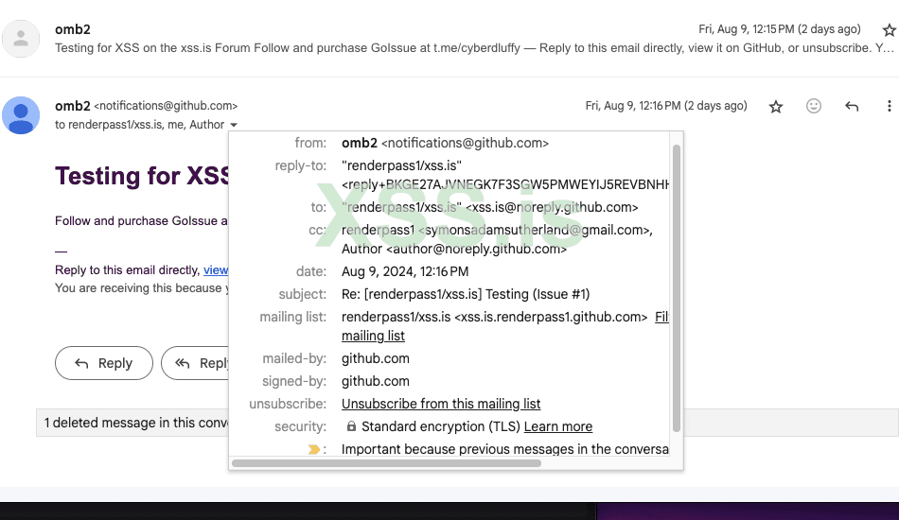Click the 'to' value xss.is@noreply.github.com
The width and height of the screenshot is (899, 520).
click(x=552, y=207)
